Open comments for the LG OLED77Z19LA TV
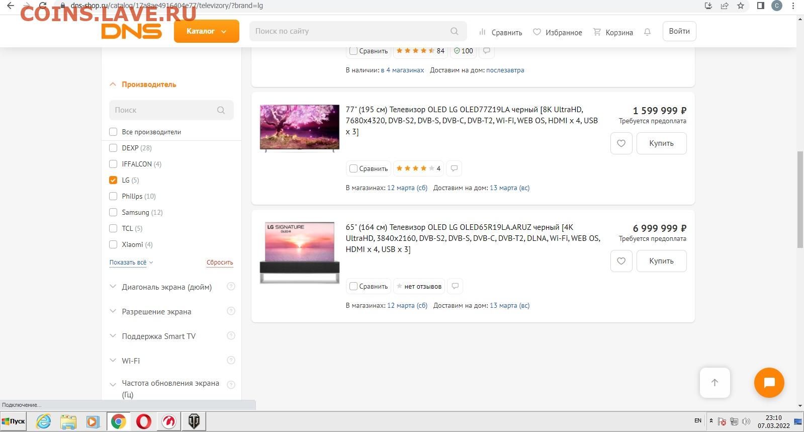The width and height of the screenshot is (804, 432). tap(454, 168)
